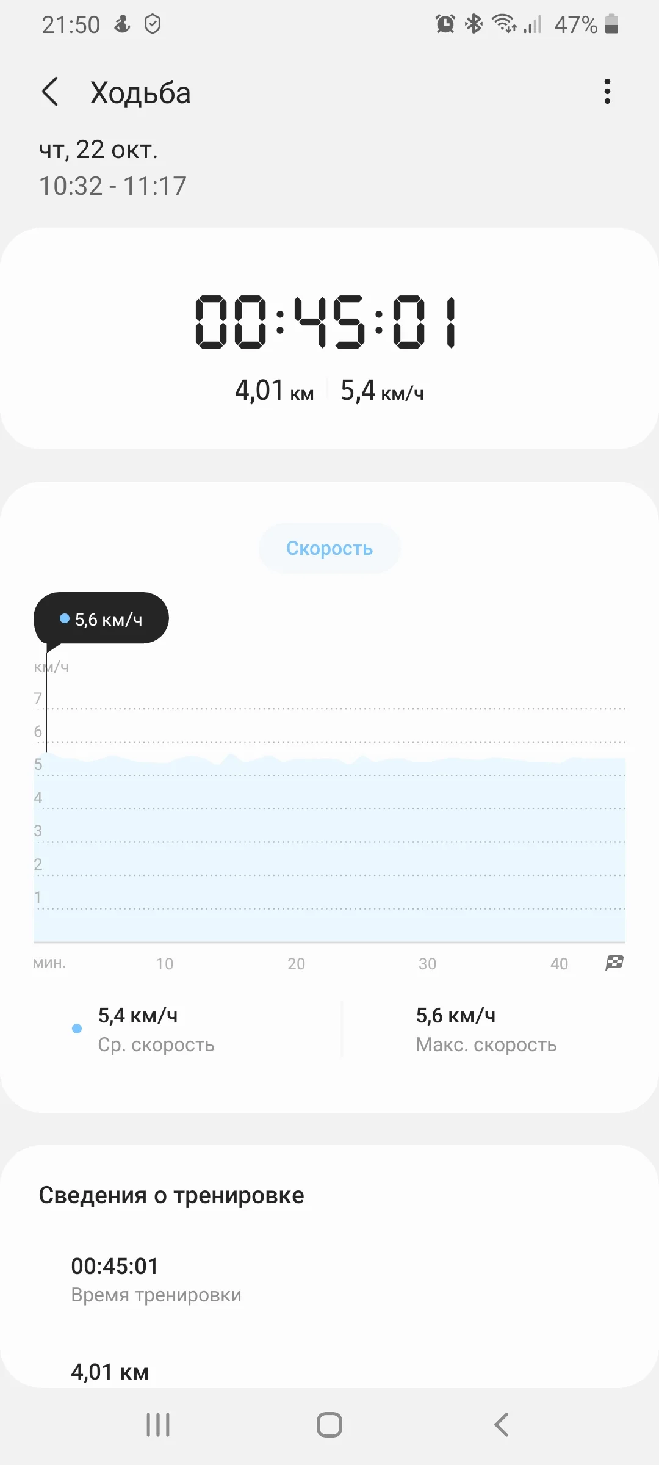Tap the alarm icon in status bar

445,24
